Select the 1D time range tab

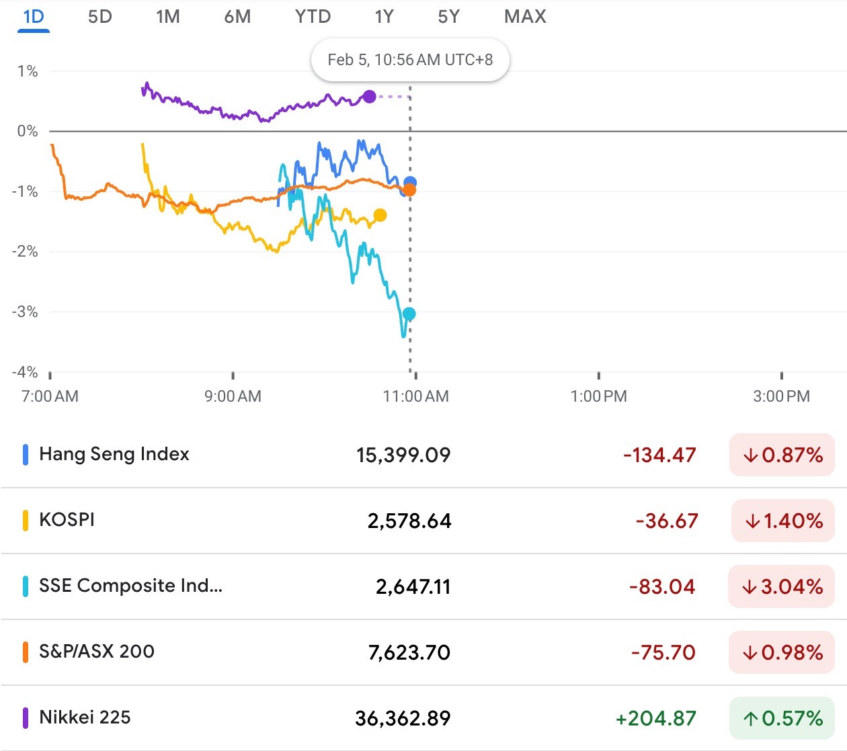pyautogui.click(x=34, y=17)
